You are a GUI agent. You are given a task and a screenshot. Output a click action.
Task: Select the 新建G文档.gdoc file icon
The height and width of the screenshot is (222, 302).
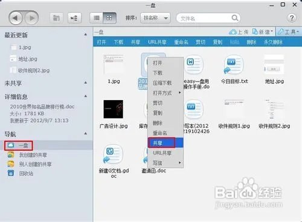click(x=113, y=154)
